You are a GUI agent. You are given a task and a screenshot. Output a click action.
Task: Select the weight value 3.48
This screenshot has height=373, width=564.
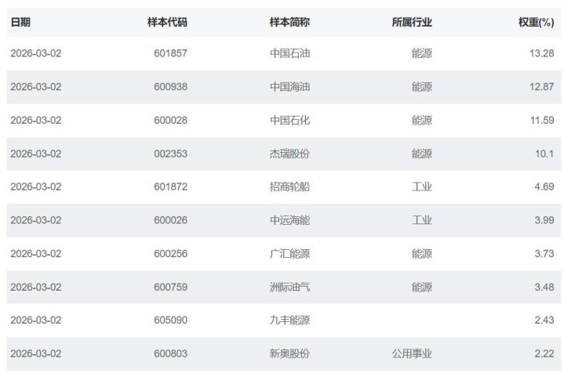coord(544,287)
